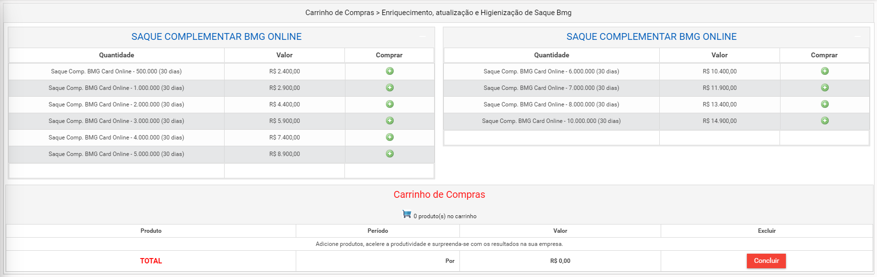Click green plus for 7.000.000 package
The height and width of the screenshot is (277, 877).
tap(825, 87)
